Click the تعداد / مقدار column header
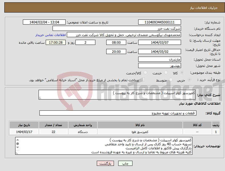The image size is (225, 171). point(53,125)
